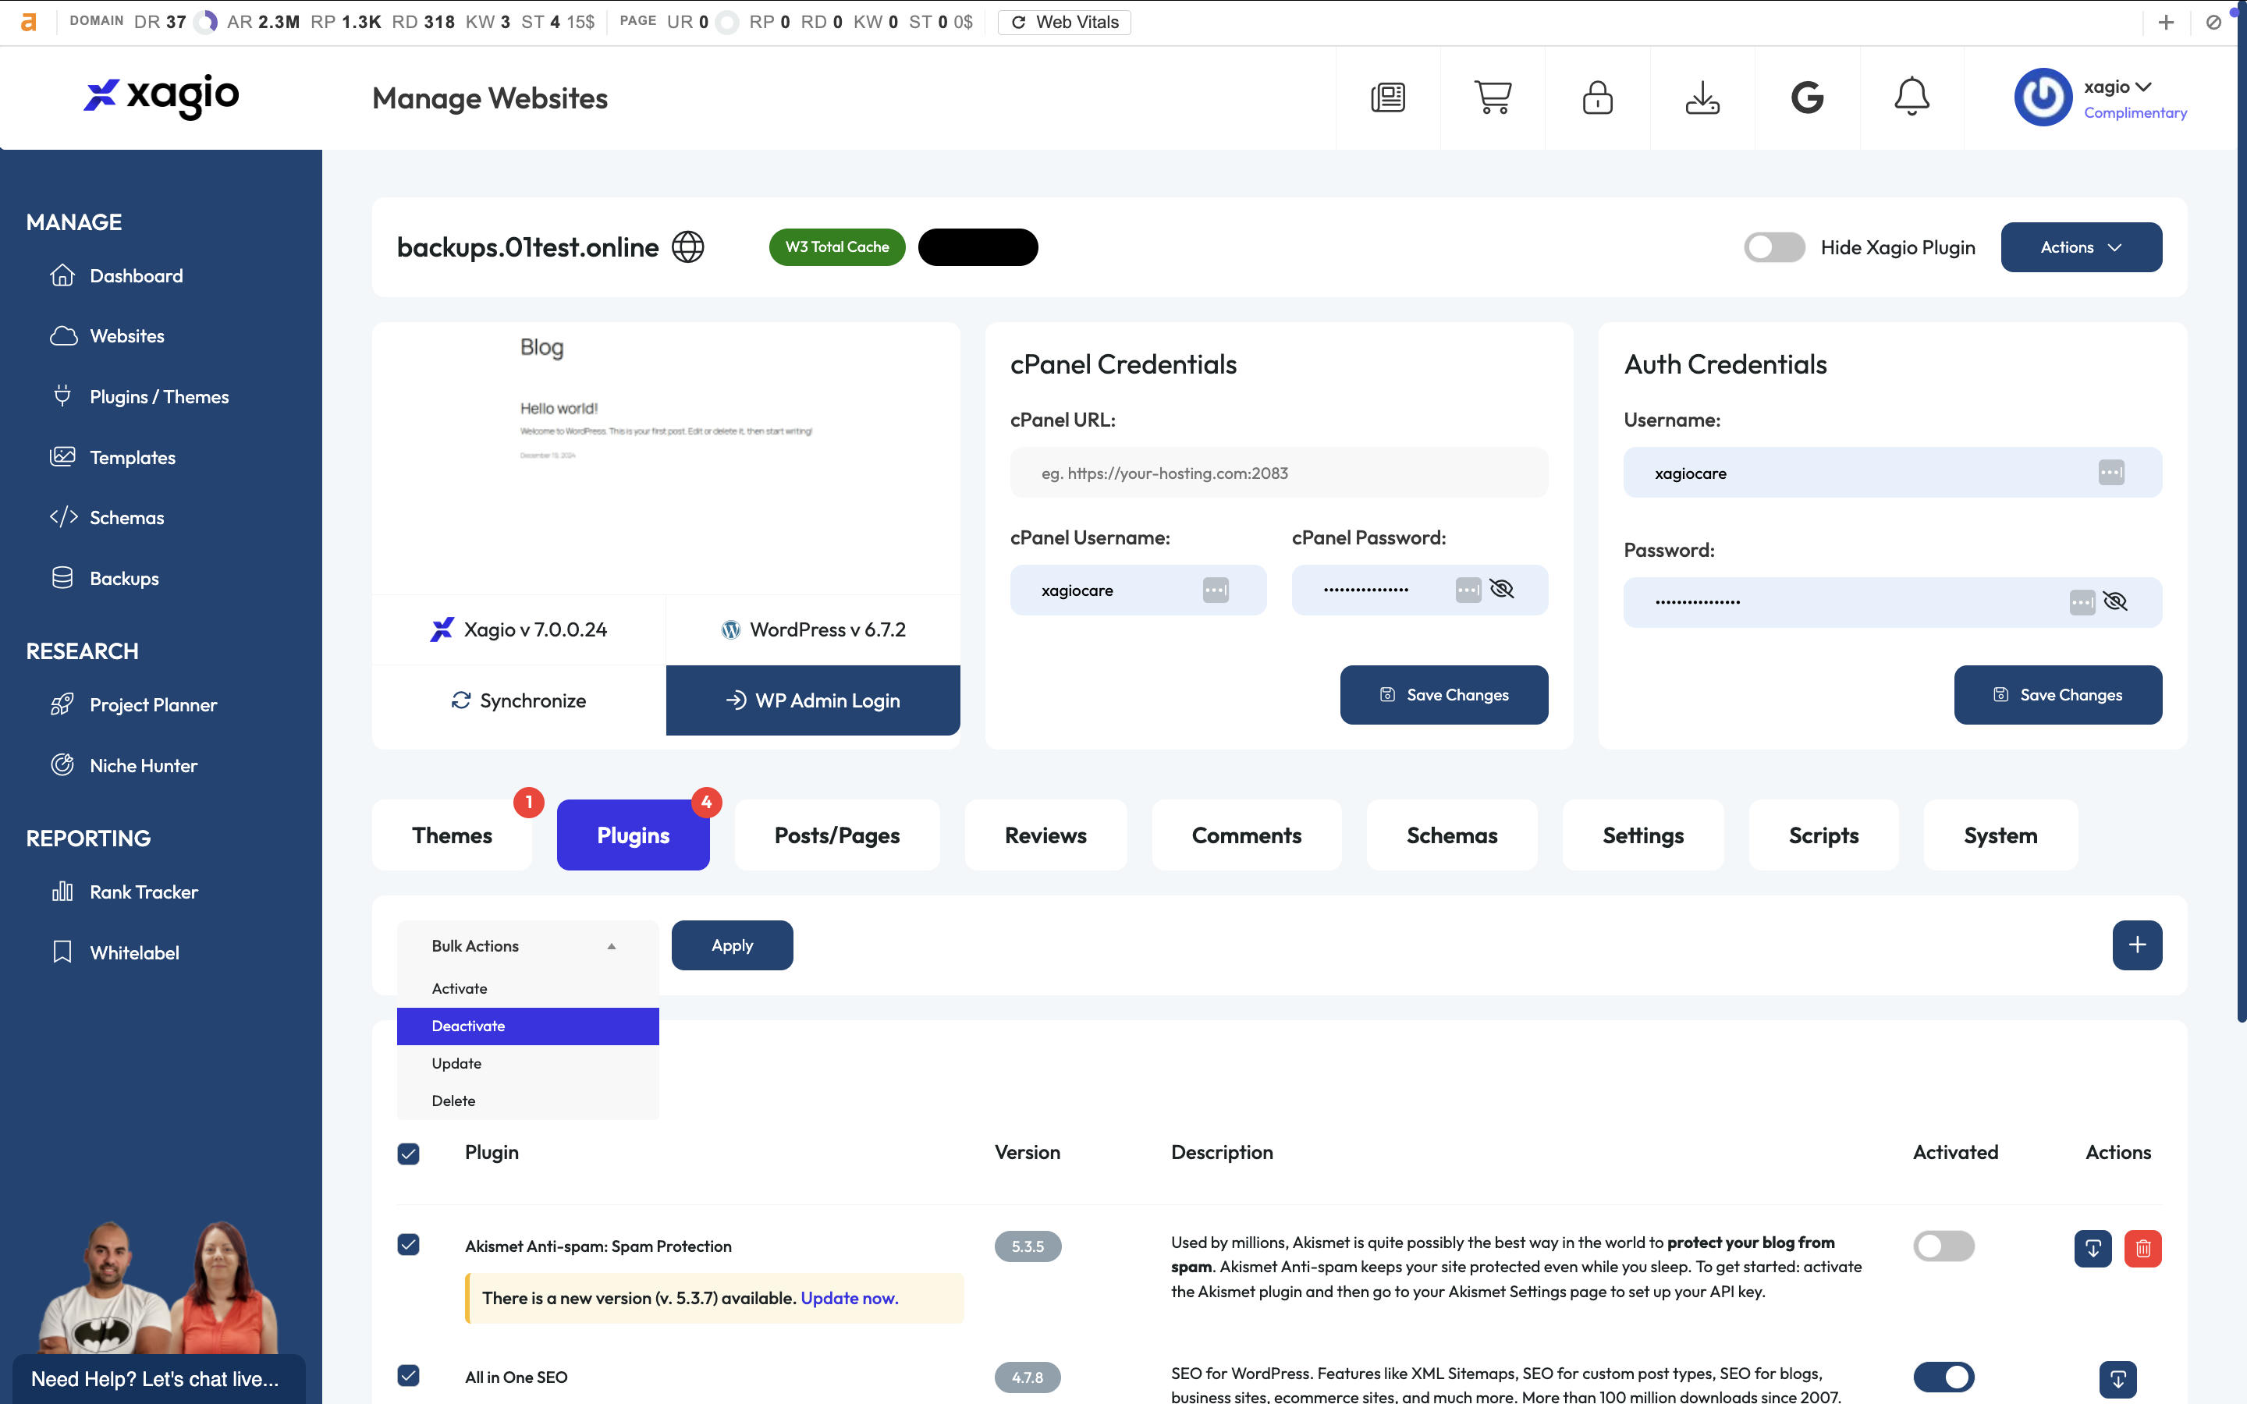Delete Akismet plugin via trash icon

(2143, 1248)
